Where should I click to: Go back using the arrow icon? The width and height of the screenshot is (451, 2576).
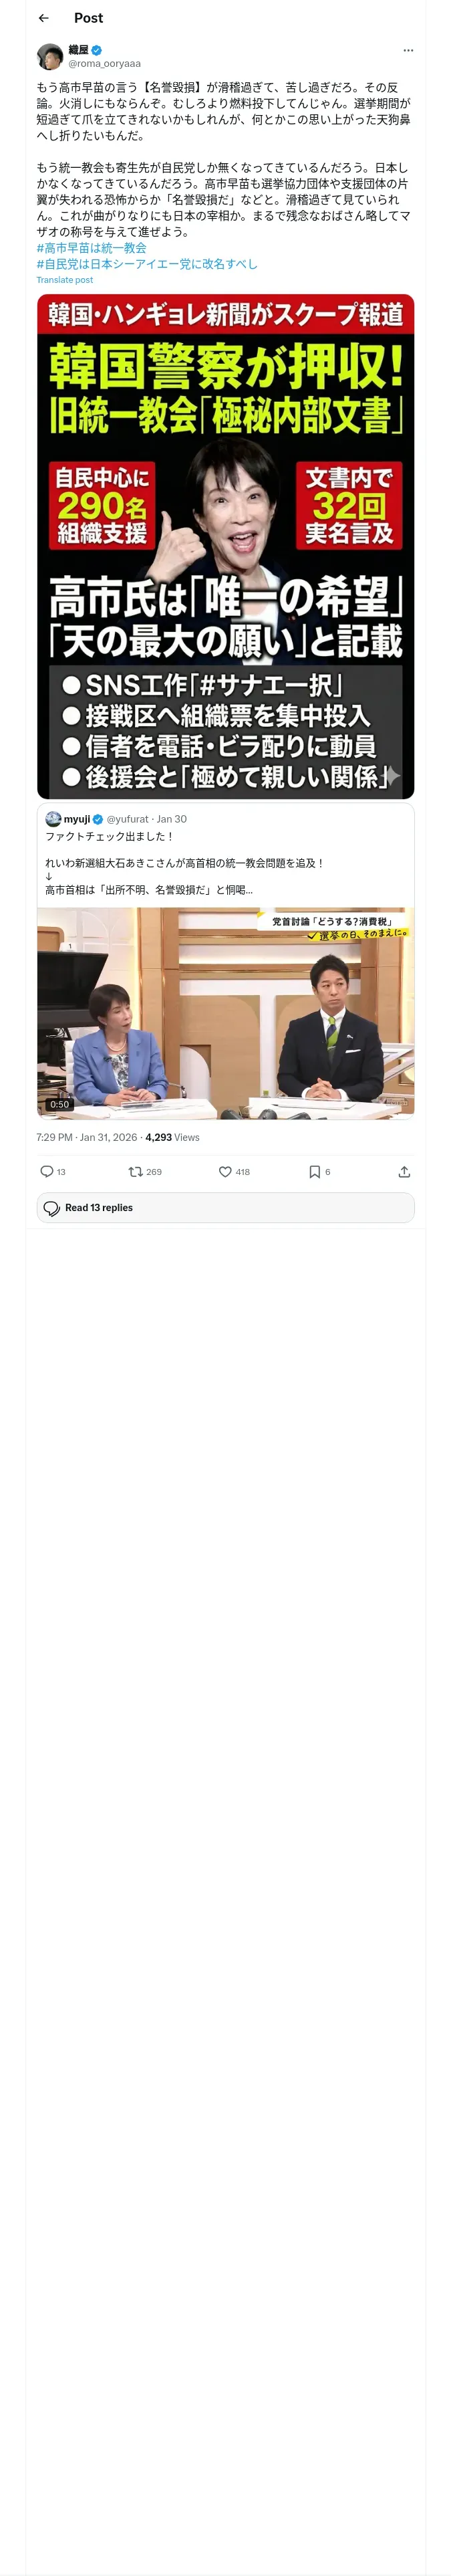[x=44, y=18]
